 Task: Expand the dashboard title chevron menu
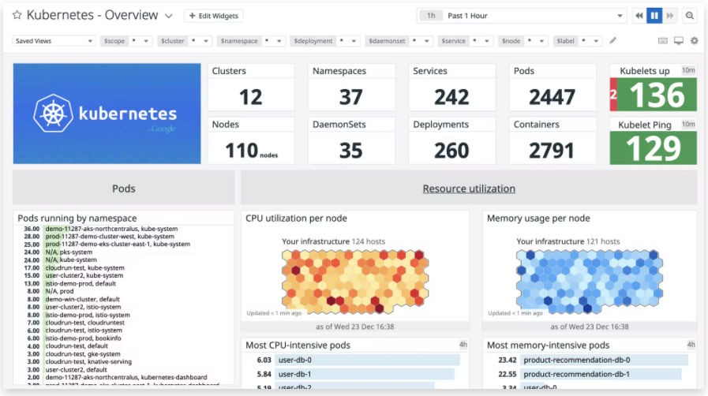(169, 16)
